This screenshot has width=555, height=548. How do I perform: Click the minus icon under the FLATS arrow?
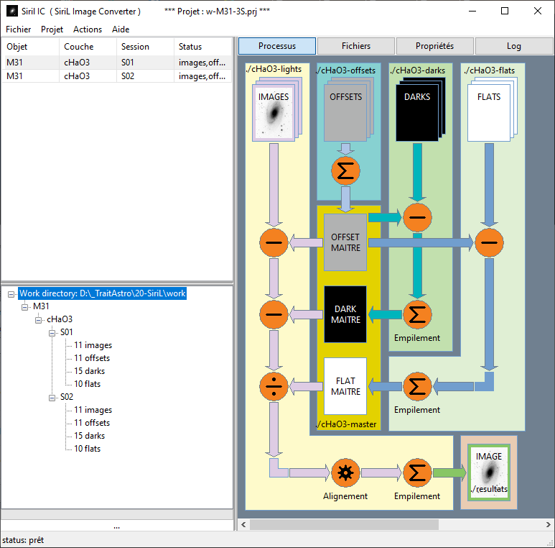pos(489,242)
